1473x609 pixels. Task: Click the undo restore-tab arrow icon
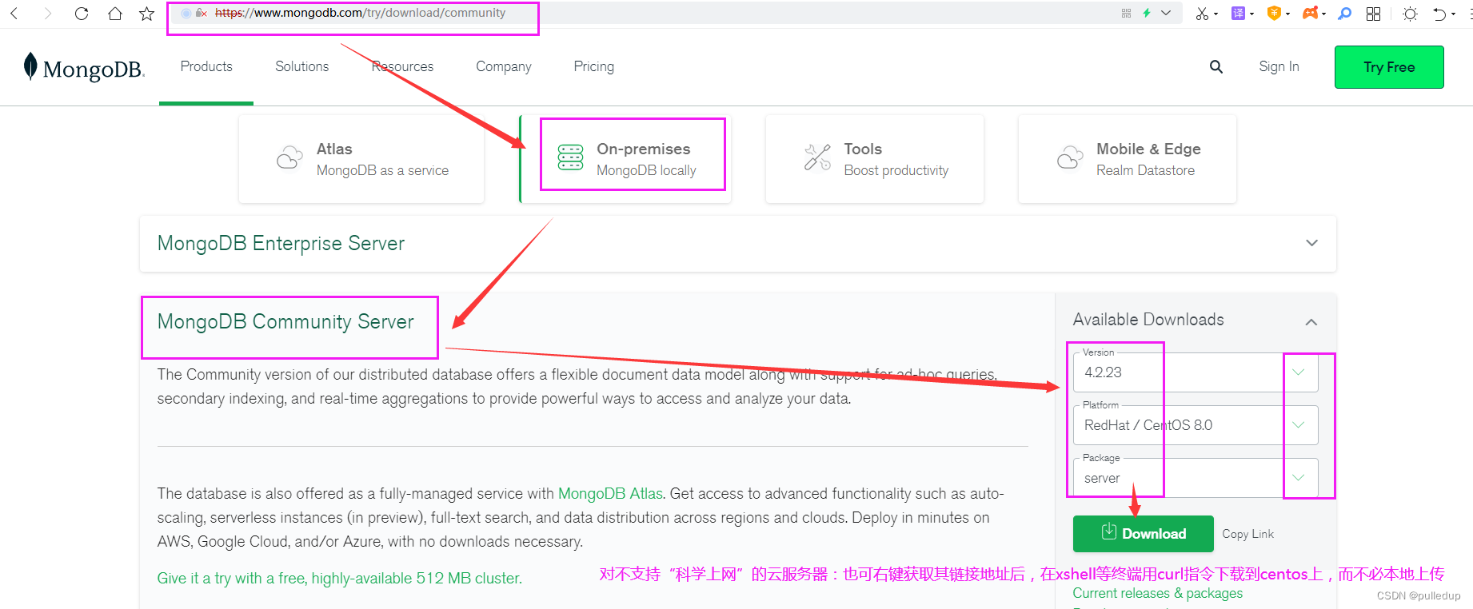(x=1439, y=14)
